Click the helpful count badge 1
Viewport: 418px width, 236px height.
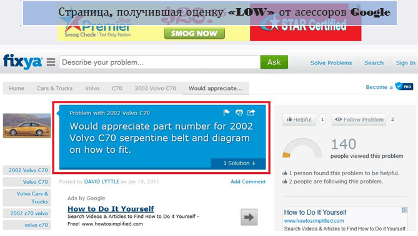click(x=322, y=120)
